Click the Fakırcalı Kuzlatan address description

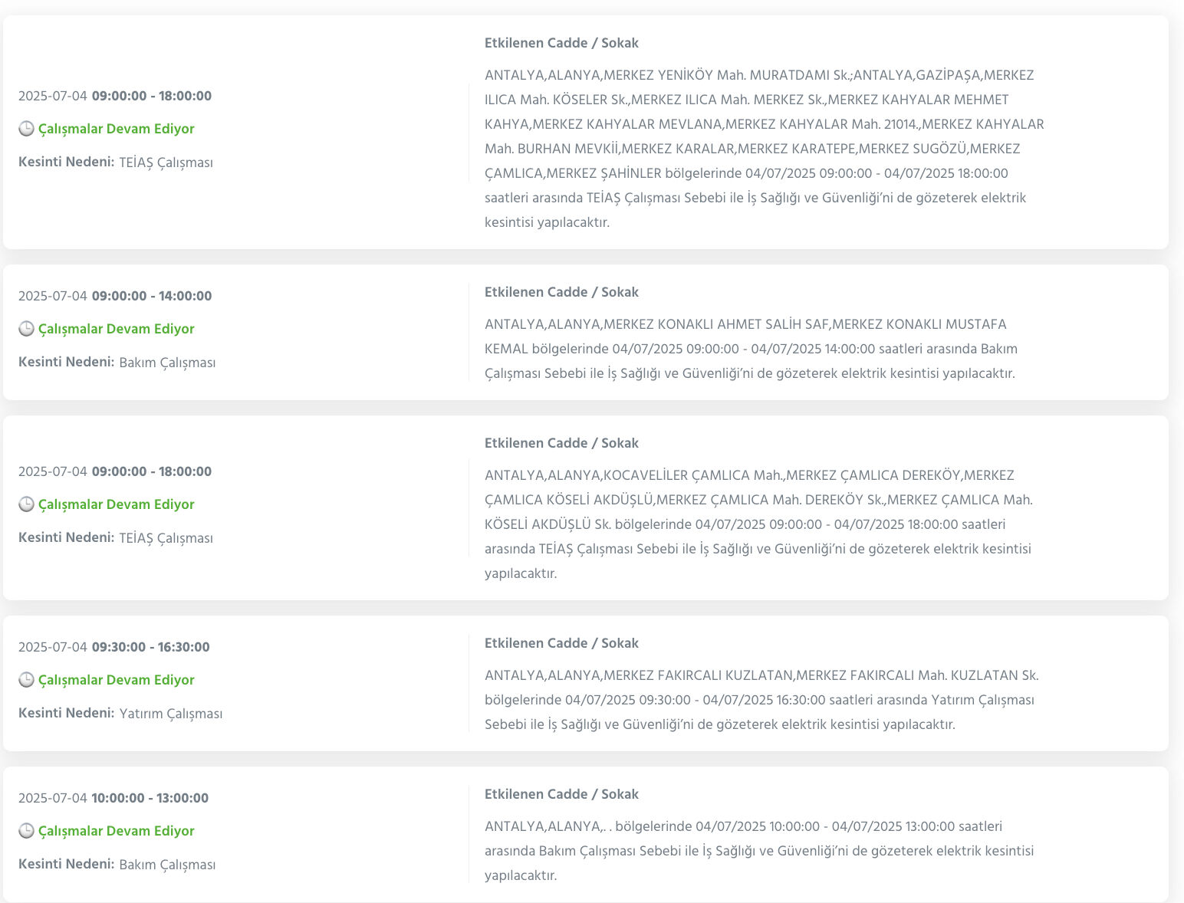[x=761, y=700]
